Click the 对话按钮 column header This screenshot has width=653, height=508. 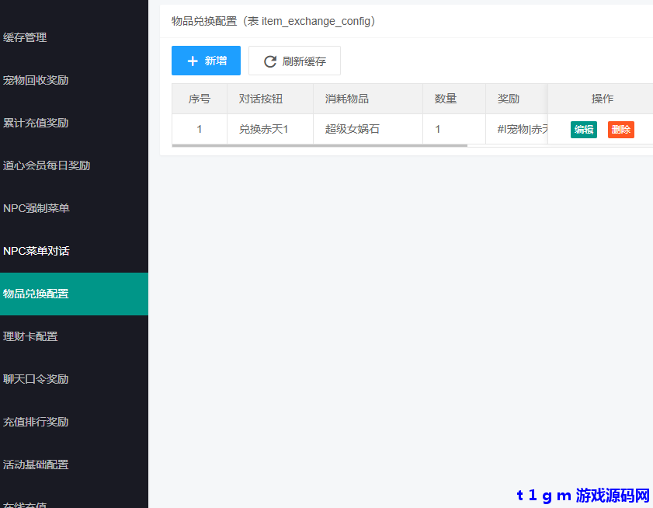(260, 99)
